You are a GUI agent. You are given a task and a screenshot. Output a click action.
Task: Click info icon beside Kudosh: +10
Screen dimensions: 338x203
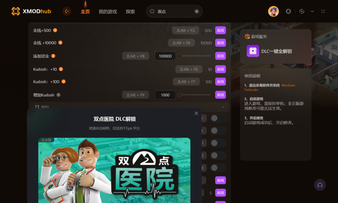[61, 69]
